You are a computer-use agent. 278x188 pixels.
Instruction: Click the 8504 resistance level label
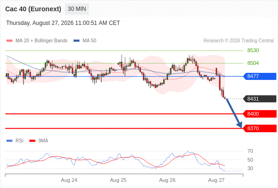pyautogui.click(x=253, y=63)
